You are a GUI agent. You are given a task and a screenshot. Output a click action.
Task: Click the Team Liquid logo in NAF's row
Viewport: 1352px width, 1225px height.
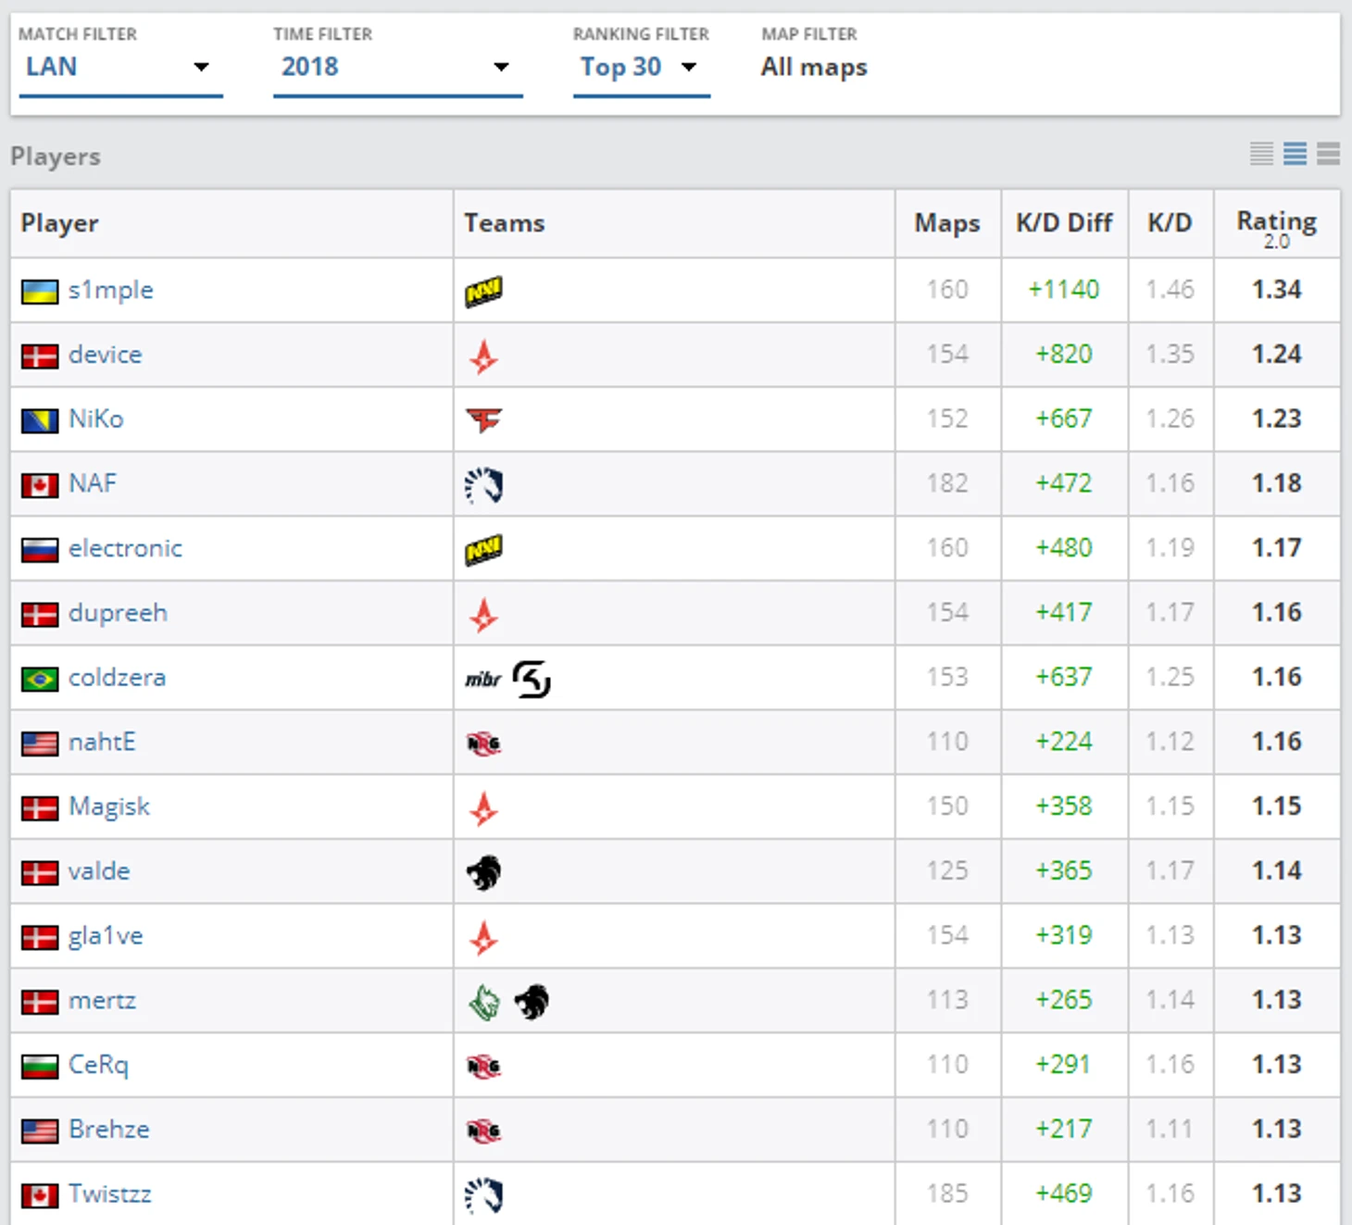[x=483, y=485]
